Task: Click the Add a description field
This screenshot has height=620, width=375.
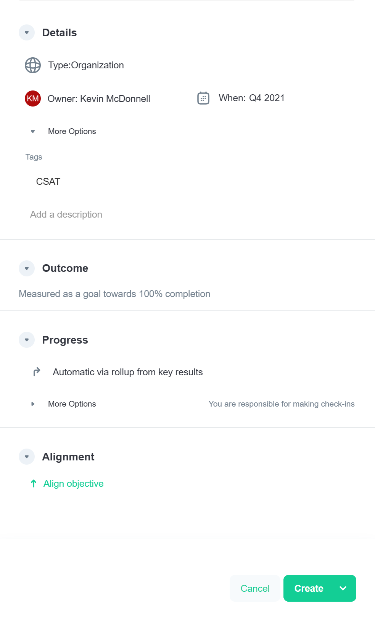Action: coord(66,215)
